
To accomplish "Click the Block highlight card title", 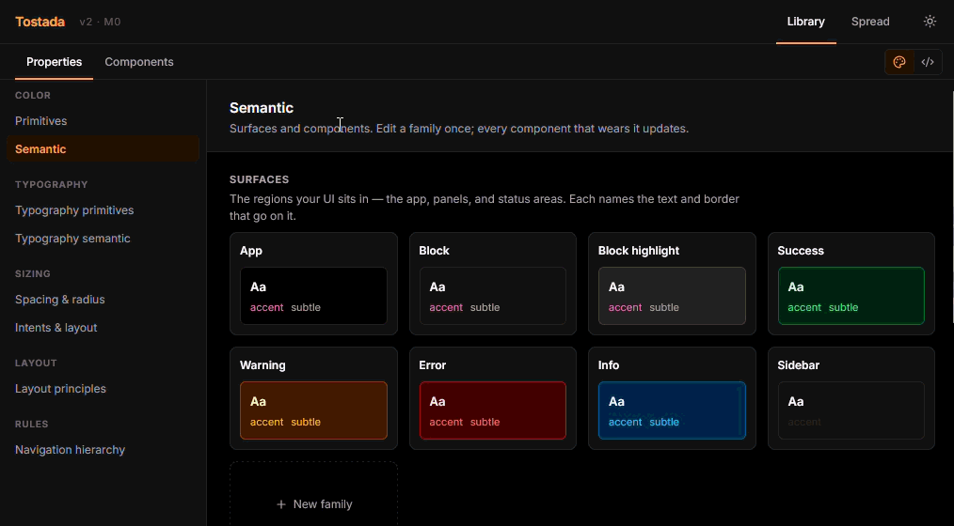I will click(x=638, y=251).
